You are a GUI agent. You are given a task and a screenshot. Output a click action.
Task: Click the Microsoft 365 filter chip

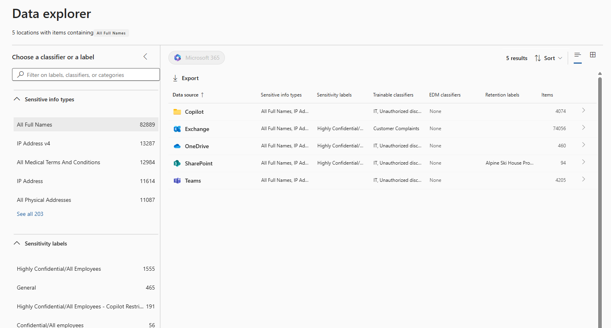(196, 58)
